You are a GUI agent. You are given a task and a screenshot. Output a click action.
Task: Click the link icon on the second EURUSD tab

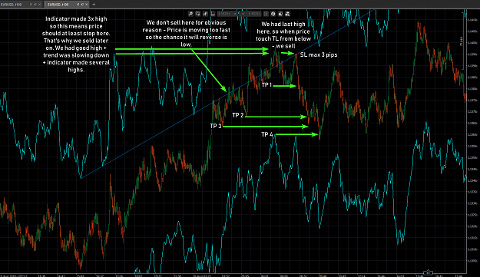point(82,5)
